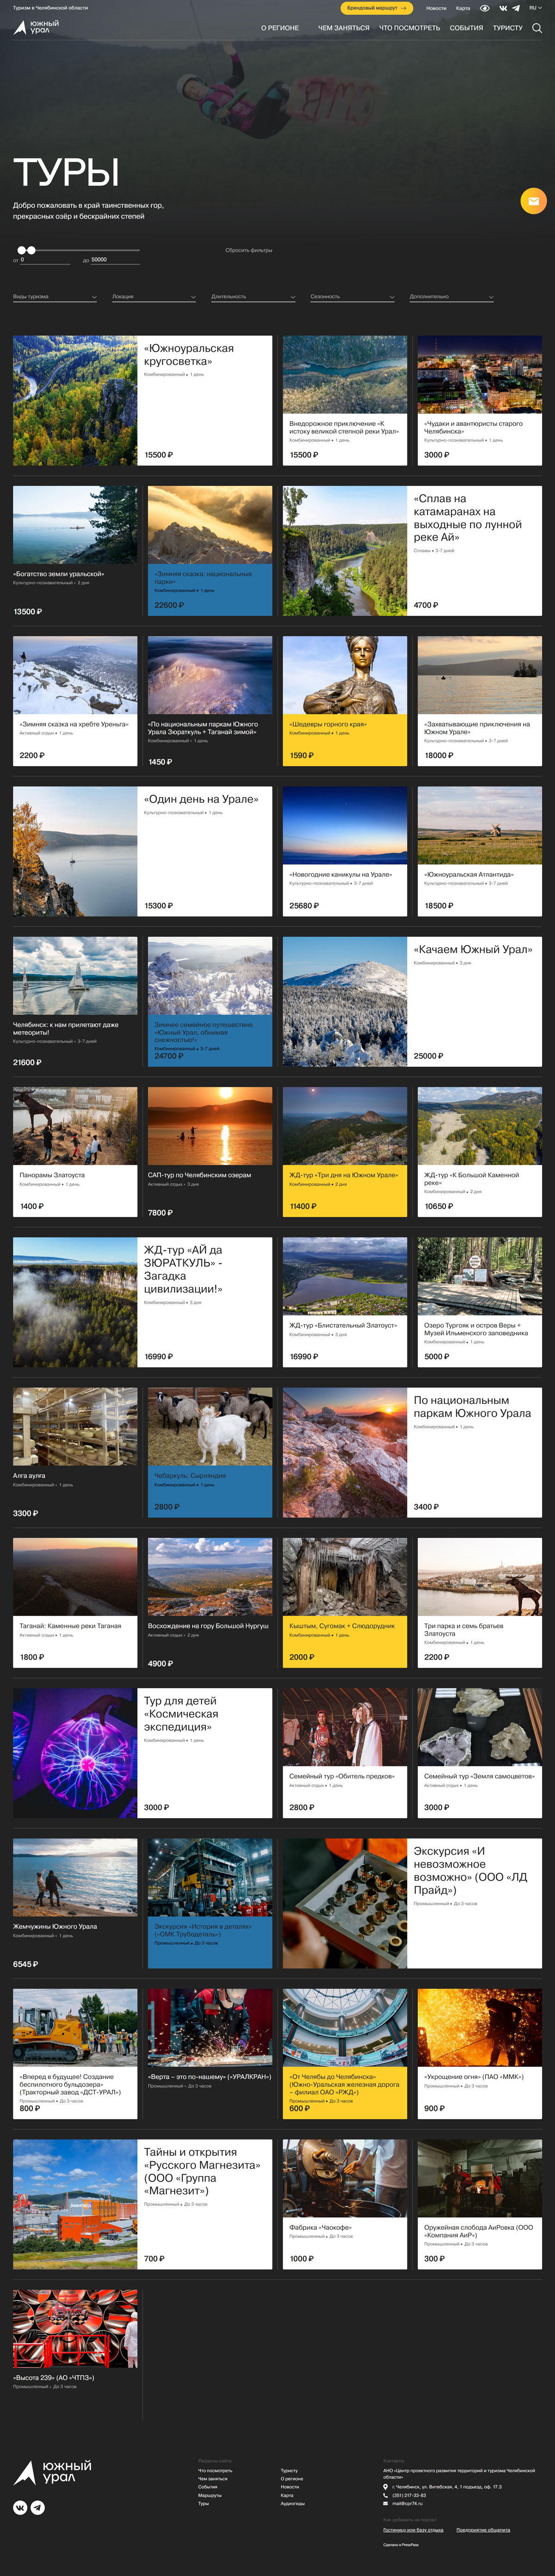Click the left price slider handle

[21, 250]
